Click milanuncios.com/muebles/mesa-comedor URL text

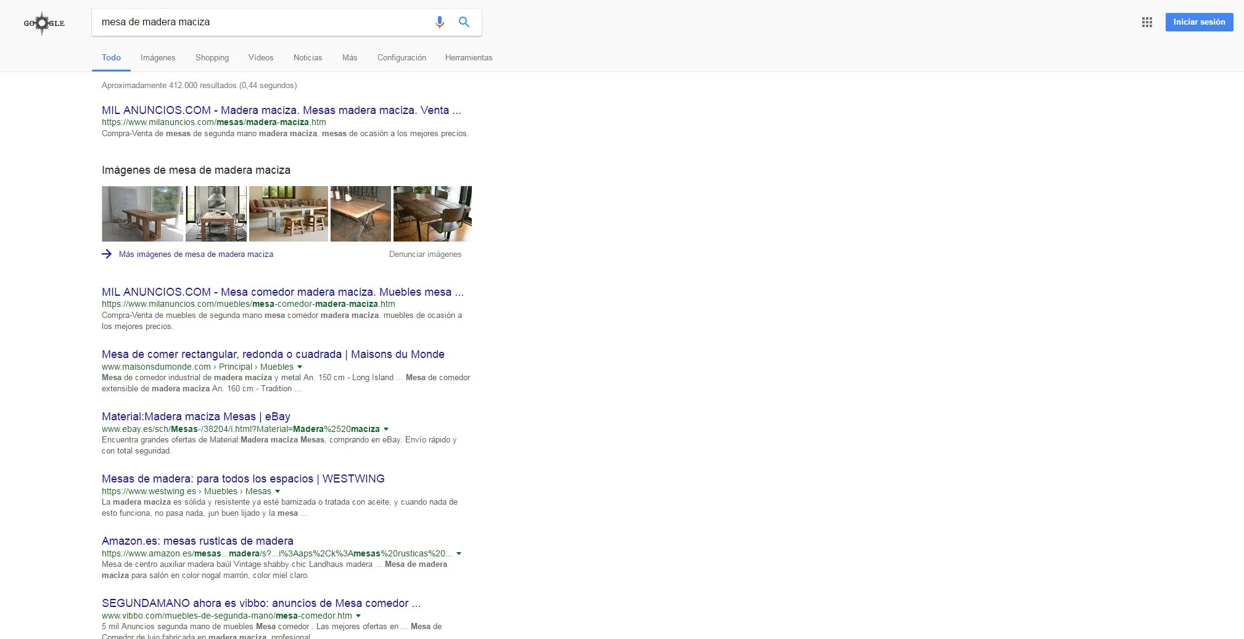click(x=249, y=304)
